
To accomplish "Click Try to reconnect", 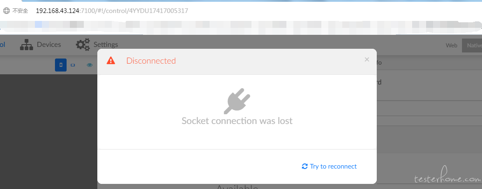I will 329,166.
